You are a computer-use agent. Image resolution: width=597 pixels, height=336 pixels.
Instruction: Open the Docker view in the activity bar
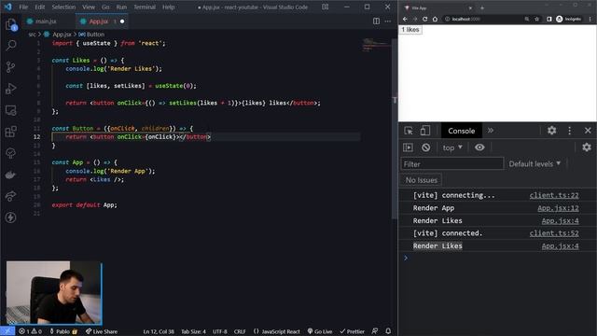pyautogui.click(x=11, y=175)
